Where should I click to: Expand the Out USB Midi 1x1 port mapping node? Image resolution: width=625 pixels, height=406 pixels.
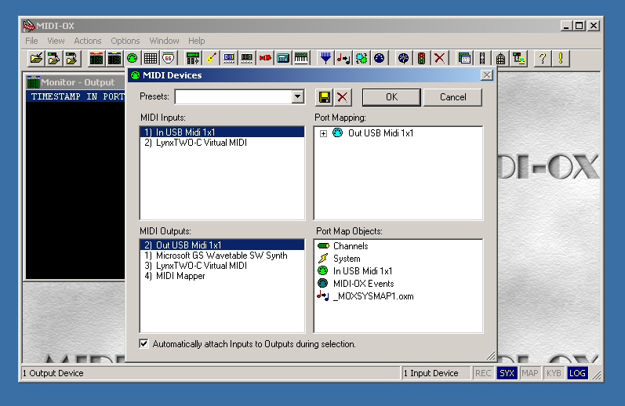click(323, 133)
